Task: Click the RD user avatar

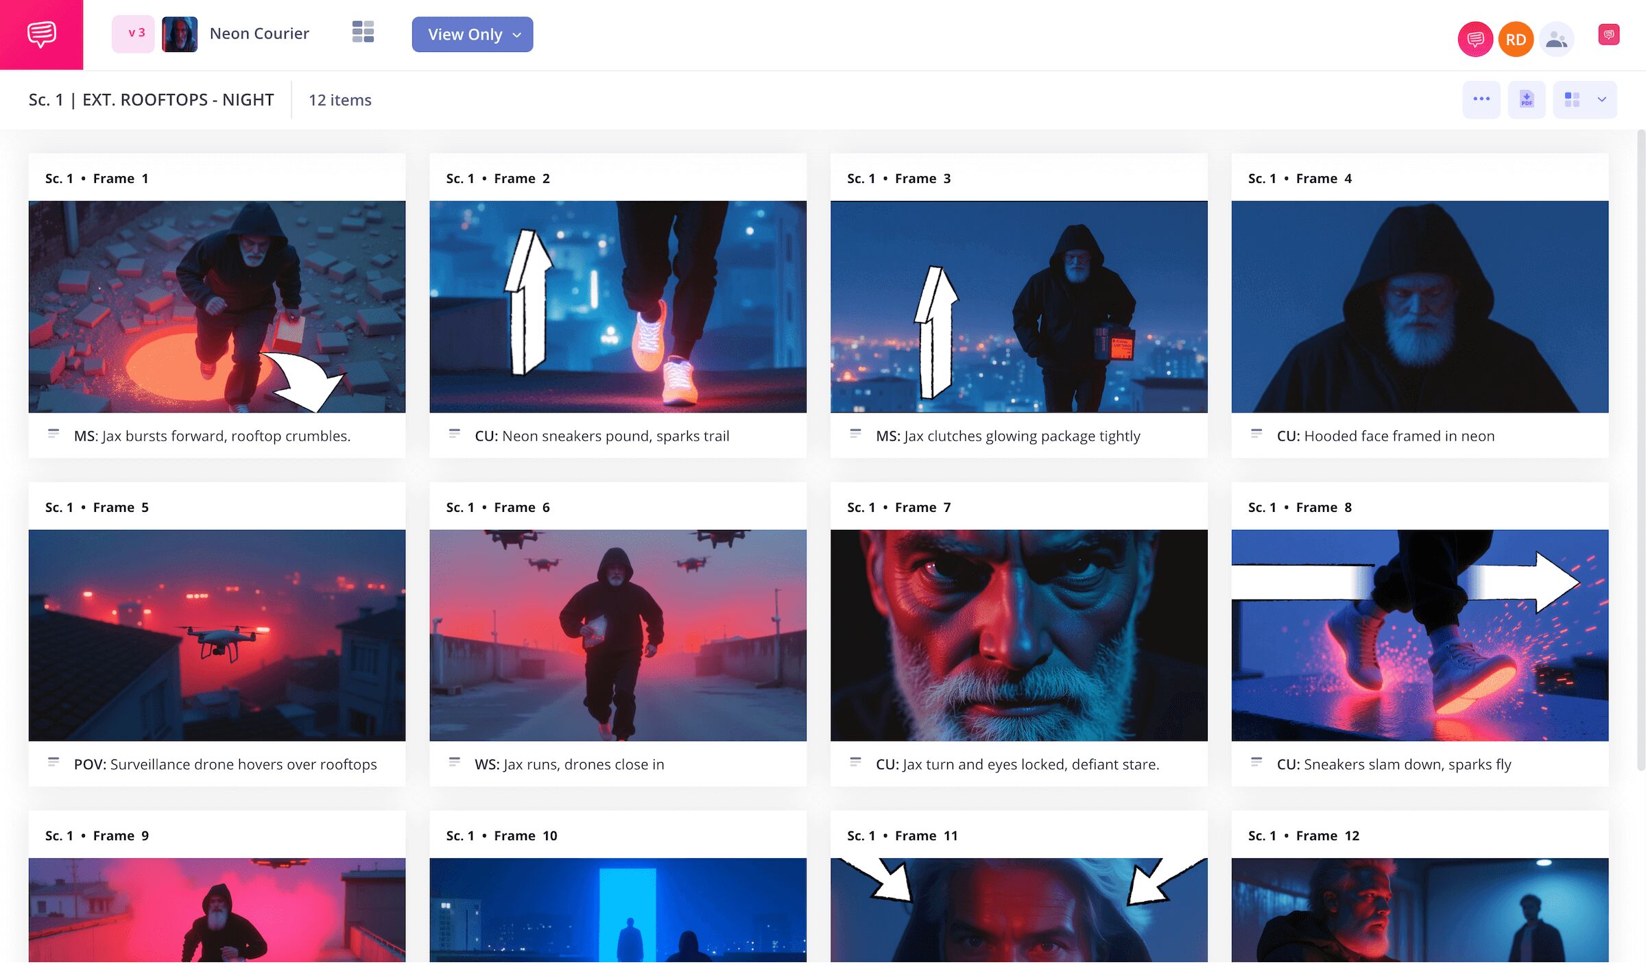Action: click(1516, 40)
